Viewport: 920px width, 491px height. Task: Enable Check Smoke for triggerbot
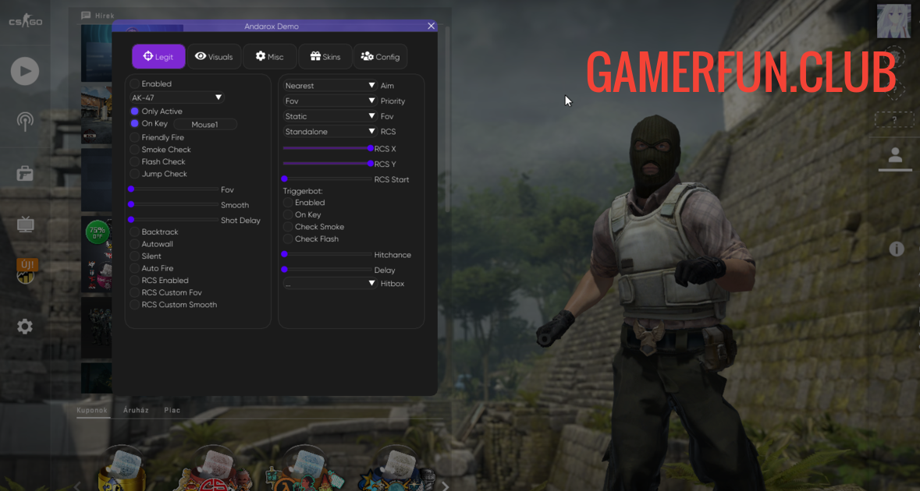[x=288, y=227]
